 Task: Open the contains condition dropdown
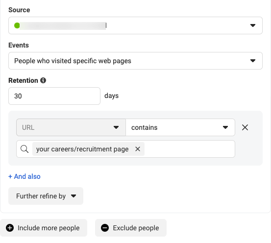[x=180, y=127]
